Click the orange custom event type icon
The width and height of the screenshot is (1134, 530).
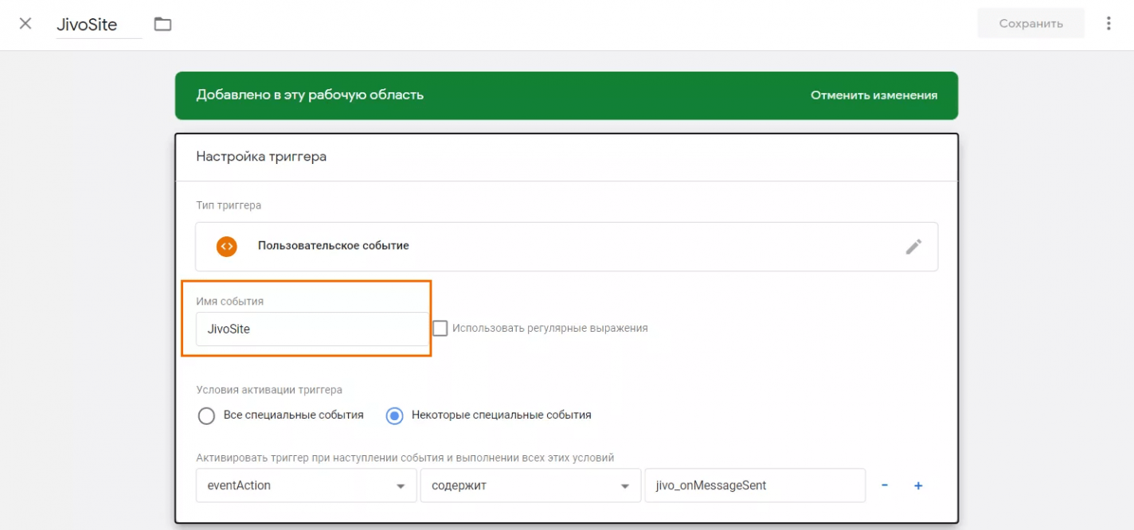pyautogui.click(x=227, y=246)
